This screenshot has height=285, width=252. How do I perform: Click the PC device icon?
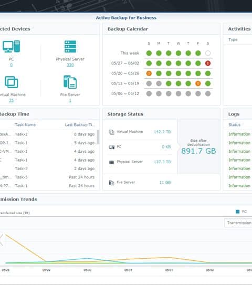[x=11, y=46]
